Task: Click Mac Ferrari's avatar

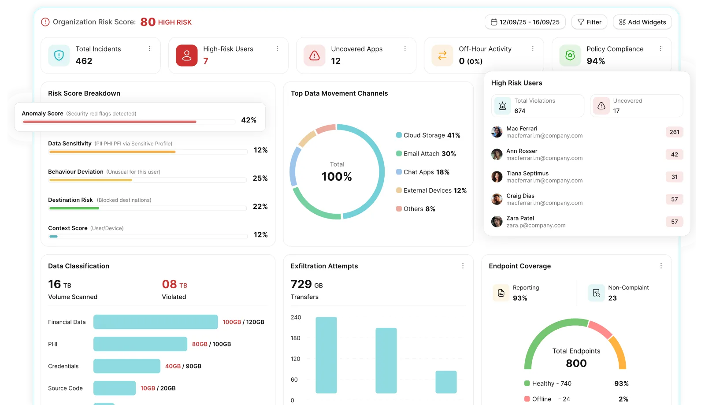Action: tap(497, 132)
